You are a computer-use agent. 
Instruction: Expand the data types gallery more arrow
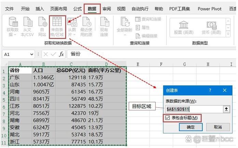(x=228, y=34)
